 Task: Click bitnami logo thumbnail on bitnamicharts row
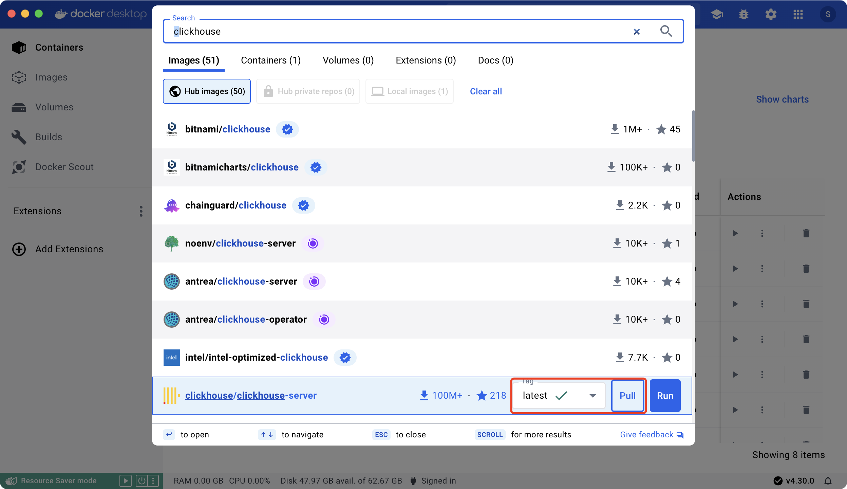coord(172,167)
